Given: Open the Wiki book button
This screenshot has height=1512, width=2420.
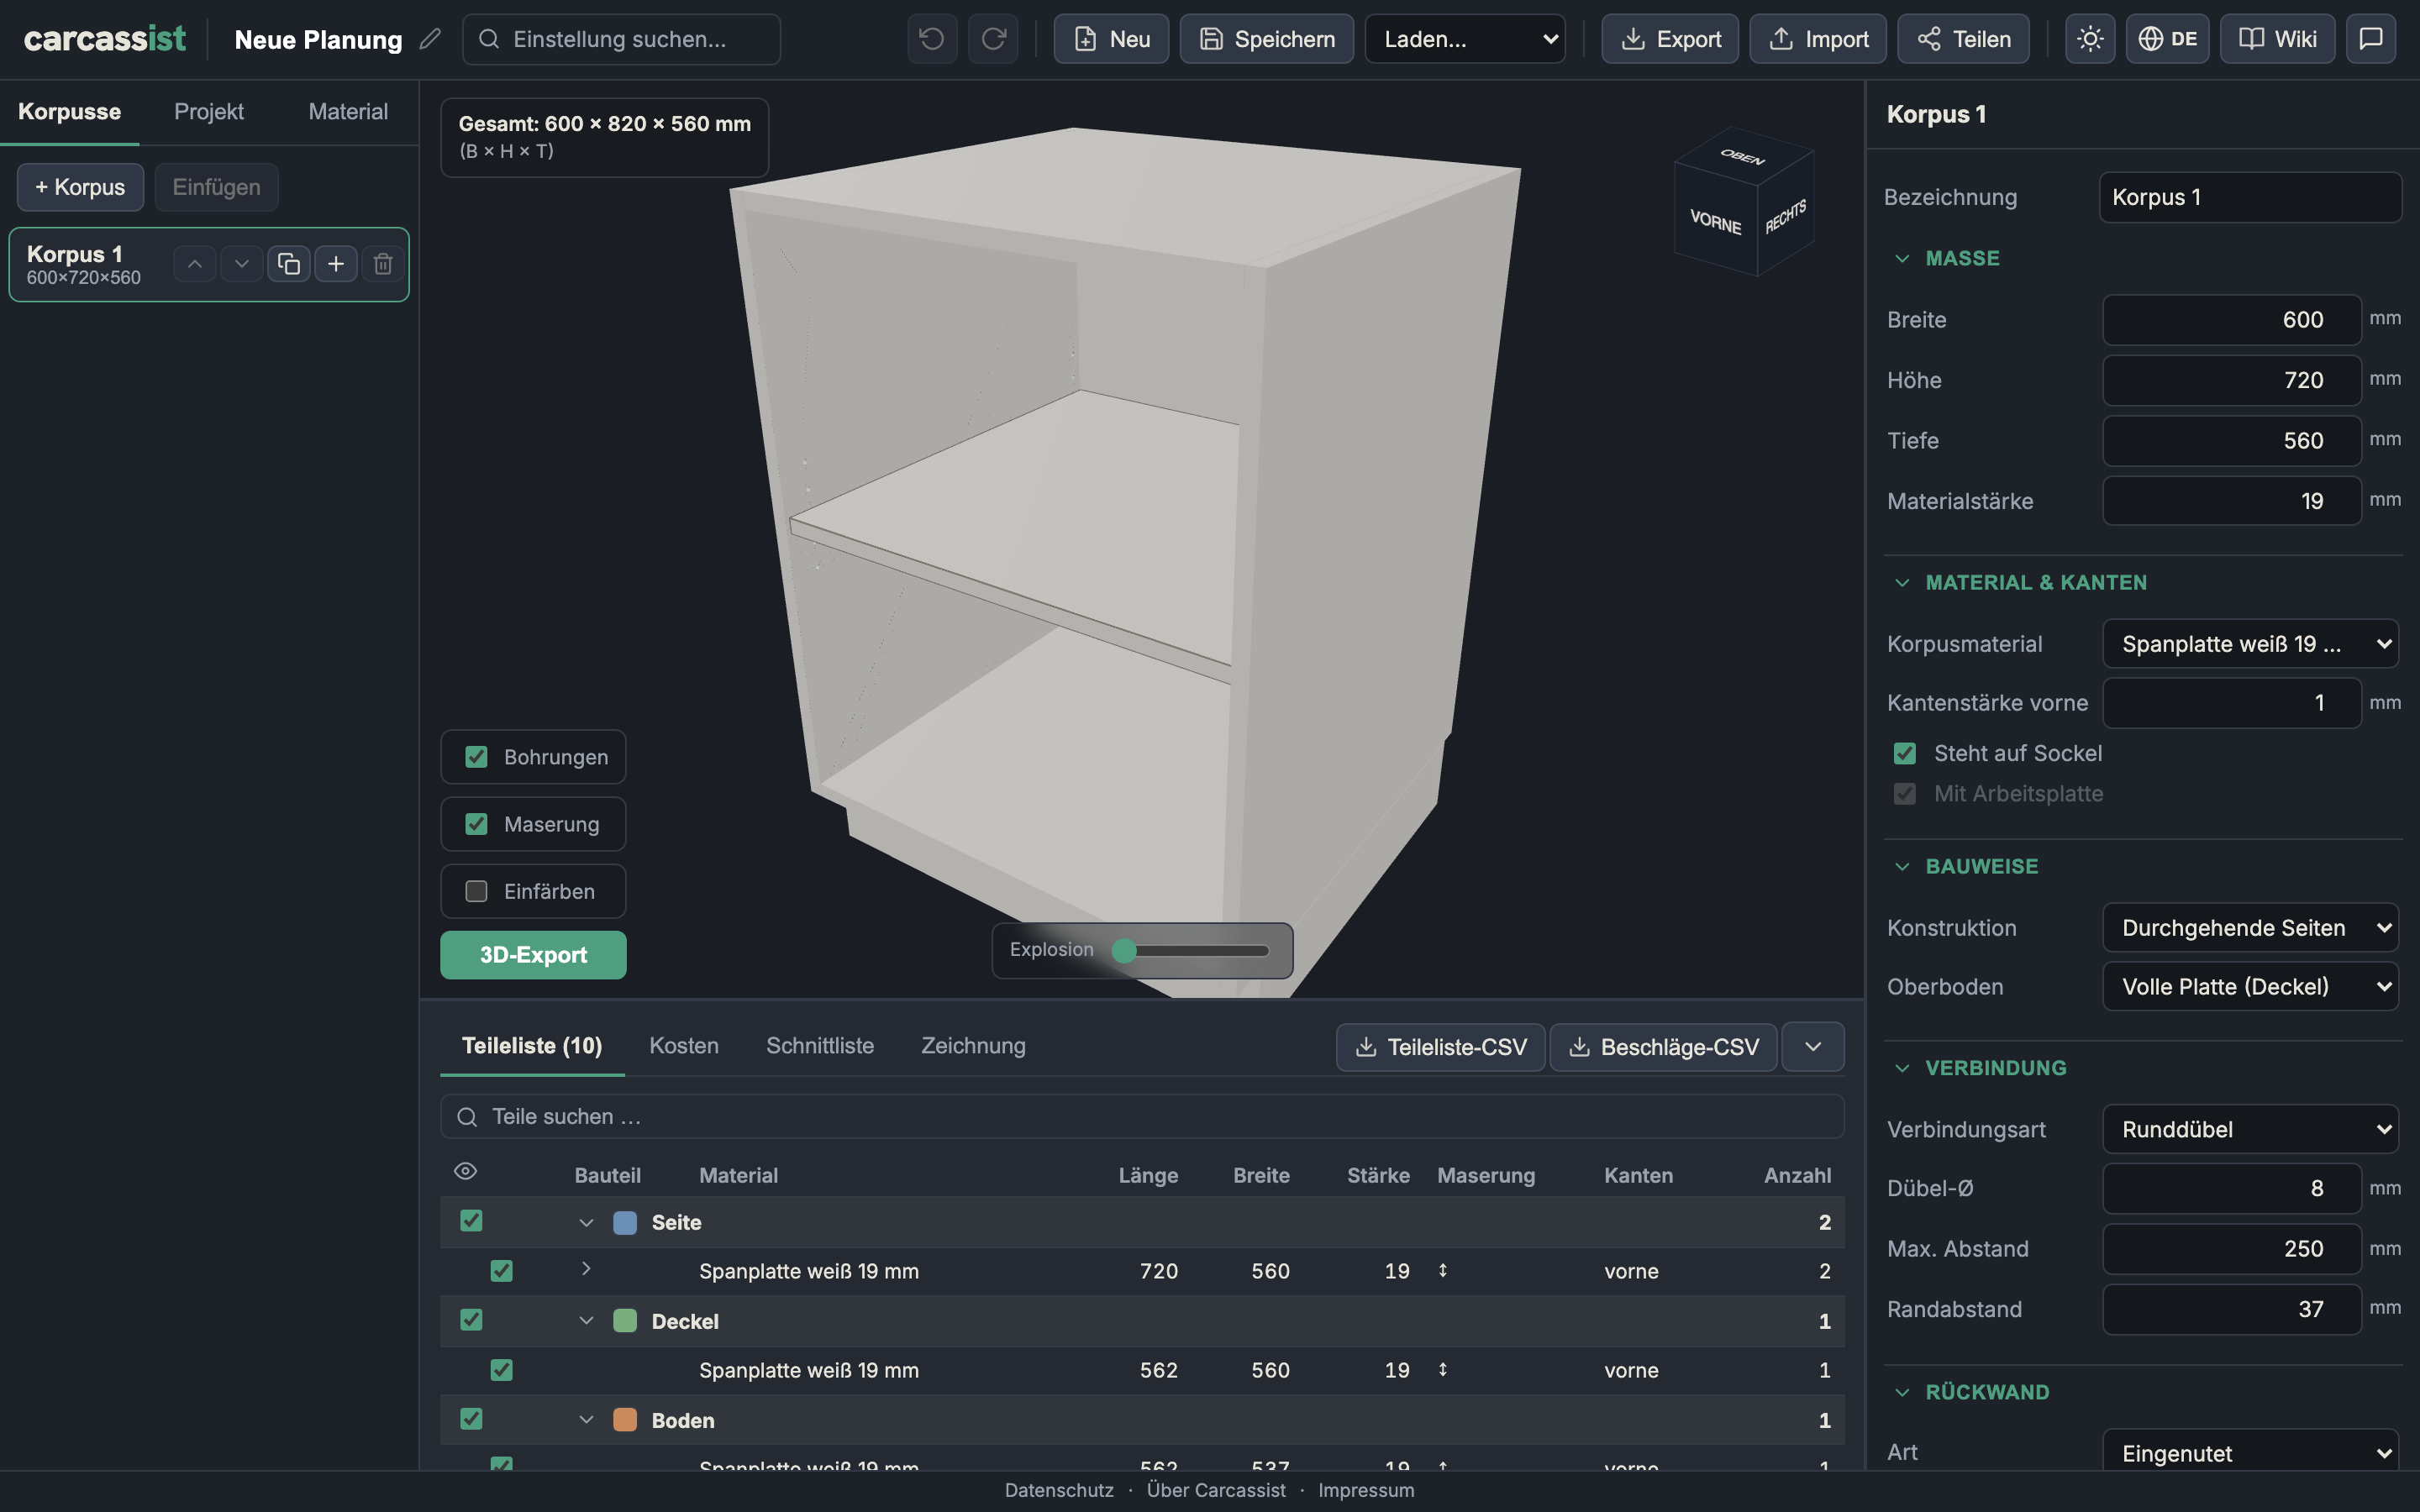Looking at the screenshot, I should click(2277, 39).
